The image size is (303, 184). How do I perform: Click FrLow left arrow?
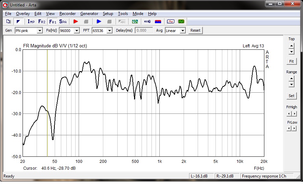tap(289, 128)
